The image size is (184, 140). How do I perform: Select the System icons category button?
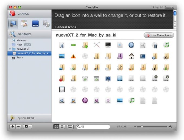(x=13, y=24)
